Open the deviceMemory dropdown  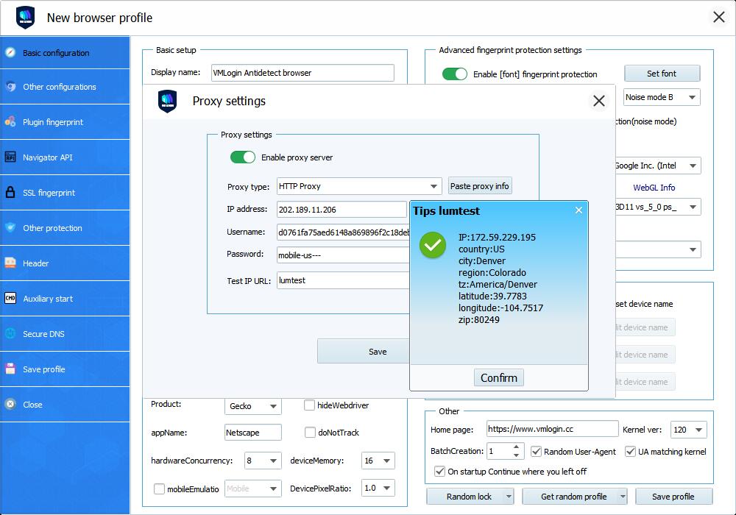coord(378,461)
